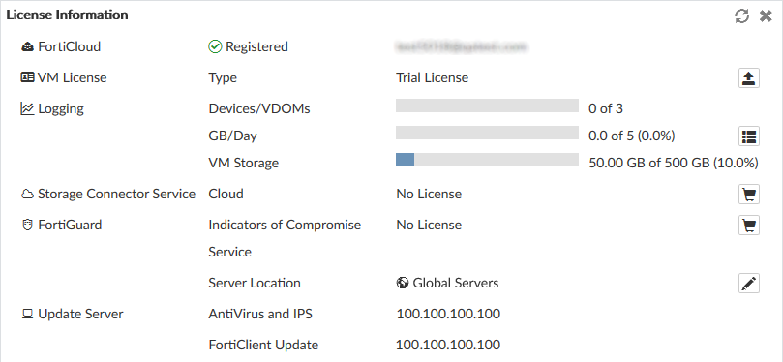Click the 'GB/Day' label

[232, 136]
